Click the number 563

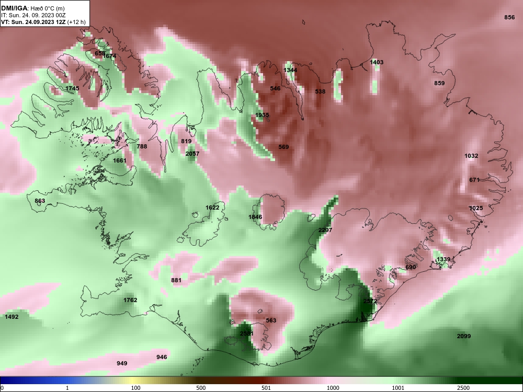point(271,320)
